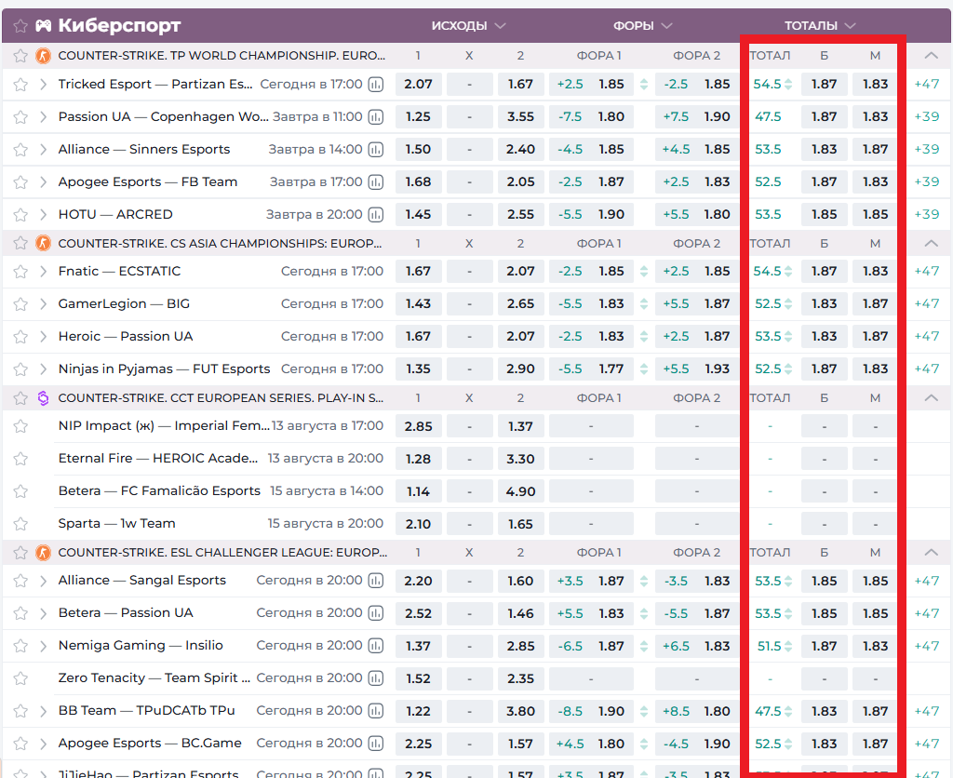Change total line 54.5 for Fnatic — ECSTATIC

coord(788,271)
